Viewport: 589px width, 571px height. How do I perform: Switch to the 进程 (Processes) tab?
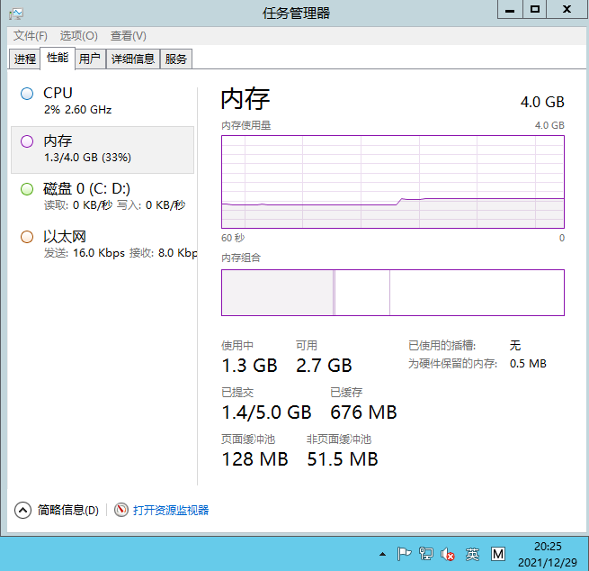[25, 59]
